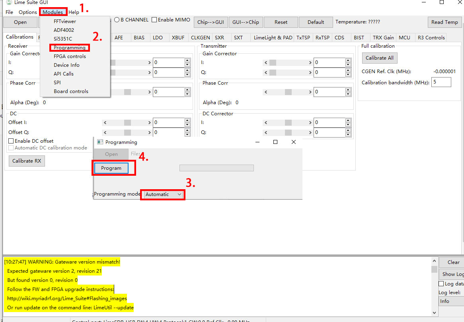Enable DC offset checkbox
Viewport: 464px width, 322px height.
pos(11,141)
